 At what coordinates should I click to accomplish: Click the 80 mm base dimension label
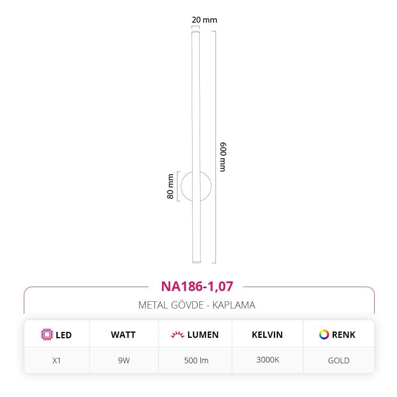170,187
